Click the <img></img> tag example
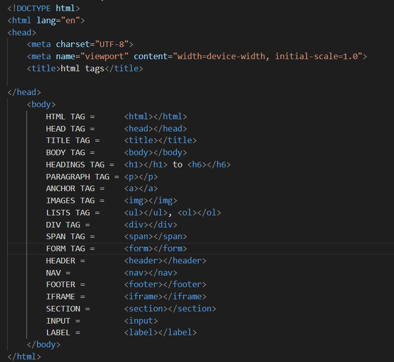Image resolution: width=394 pixels, height=362 pixels. coord(151,201)
